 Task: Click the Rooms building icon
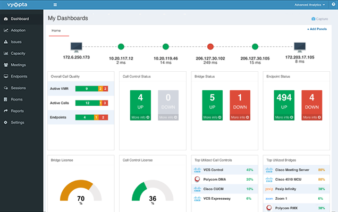click(6, 99)
